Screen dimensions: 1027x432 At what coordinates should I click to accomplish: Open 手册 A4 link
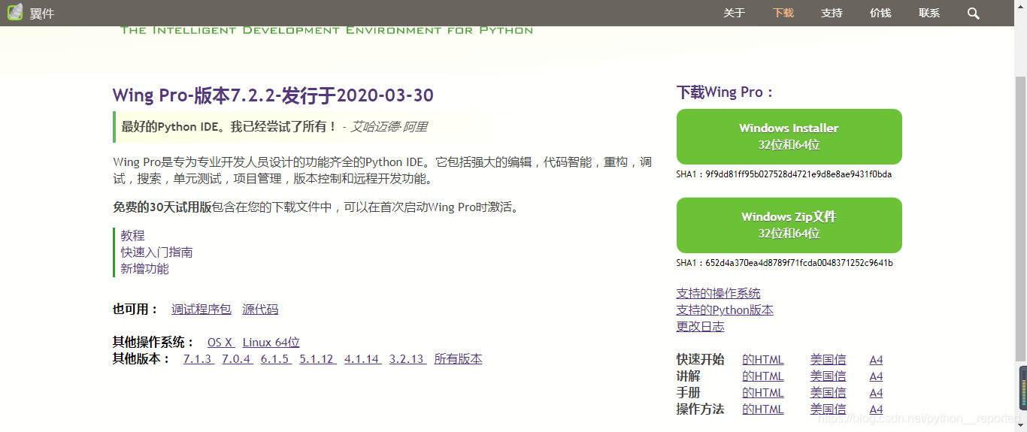pos(876,393)
